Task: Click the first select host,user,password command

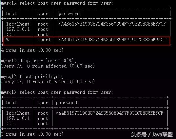Action: coord(66,3)
